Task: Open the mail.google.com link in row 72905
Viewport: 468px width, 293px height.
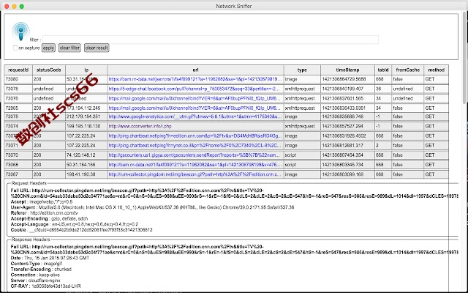Action: click(x=195, y=108)
